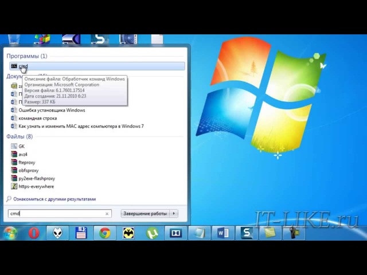The width and height of the screenshot is (367, 275).
Task: Click the icon of Ошибка установщика Windows
Action: tap(14, 110)
